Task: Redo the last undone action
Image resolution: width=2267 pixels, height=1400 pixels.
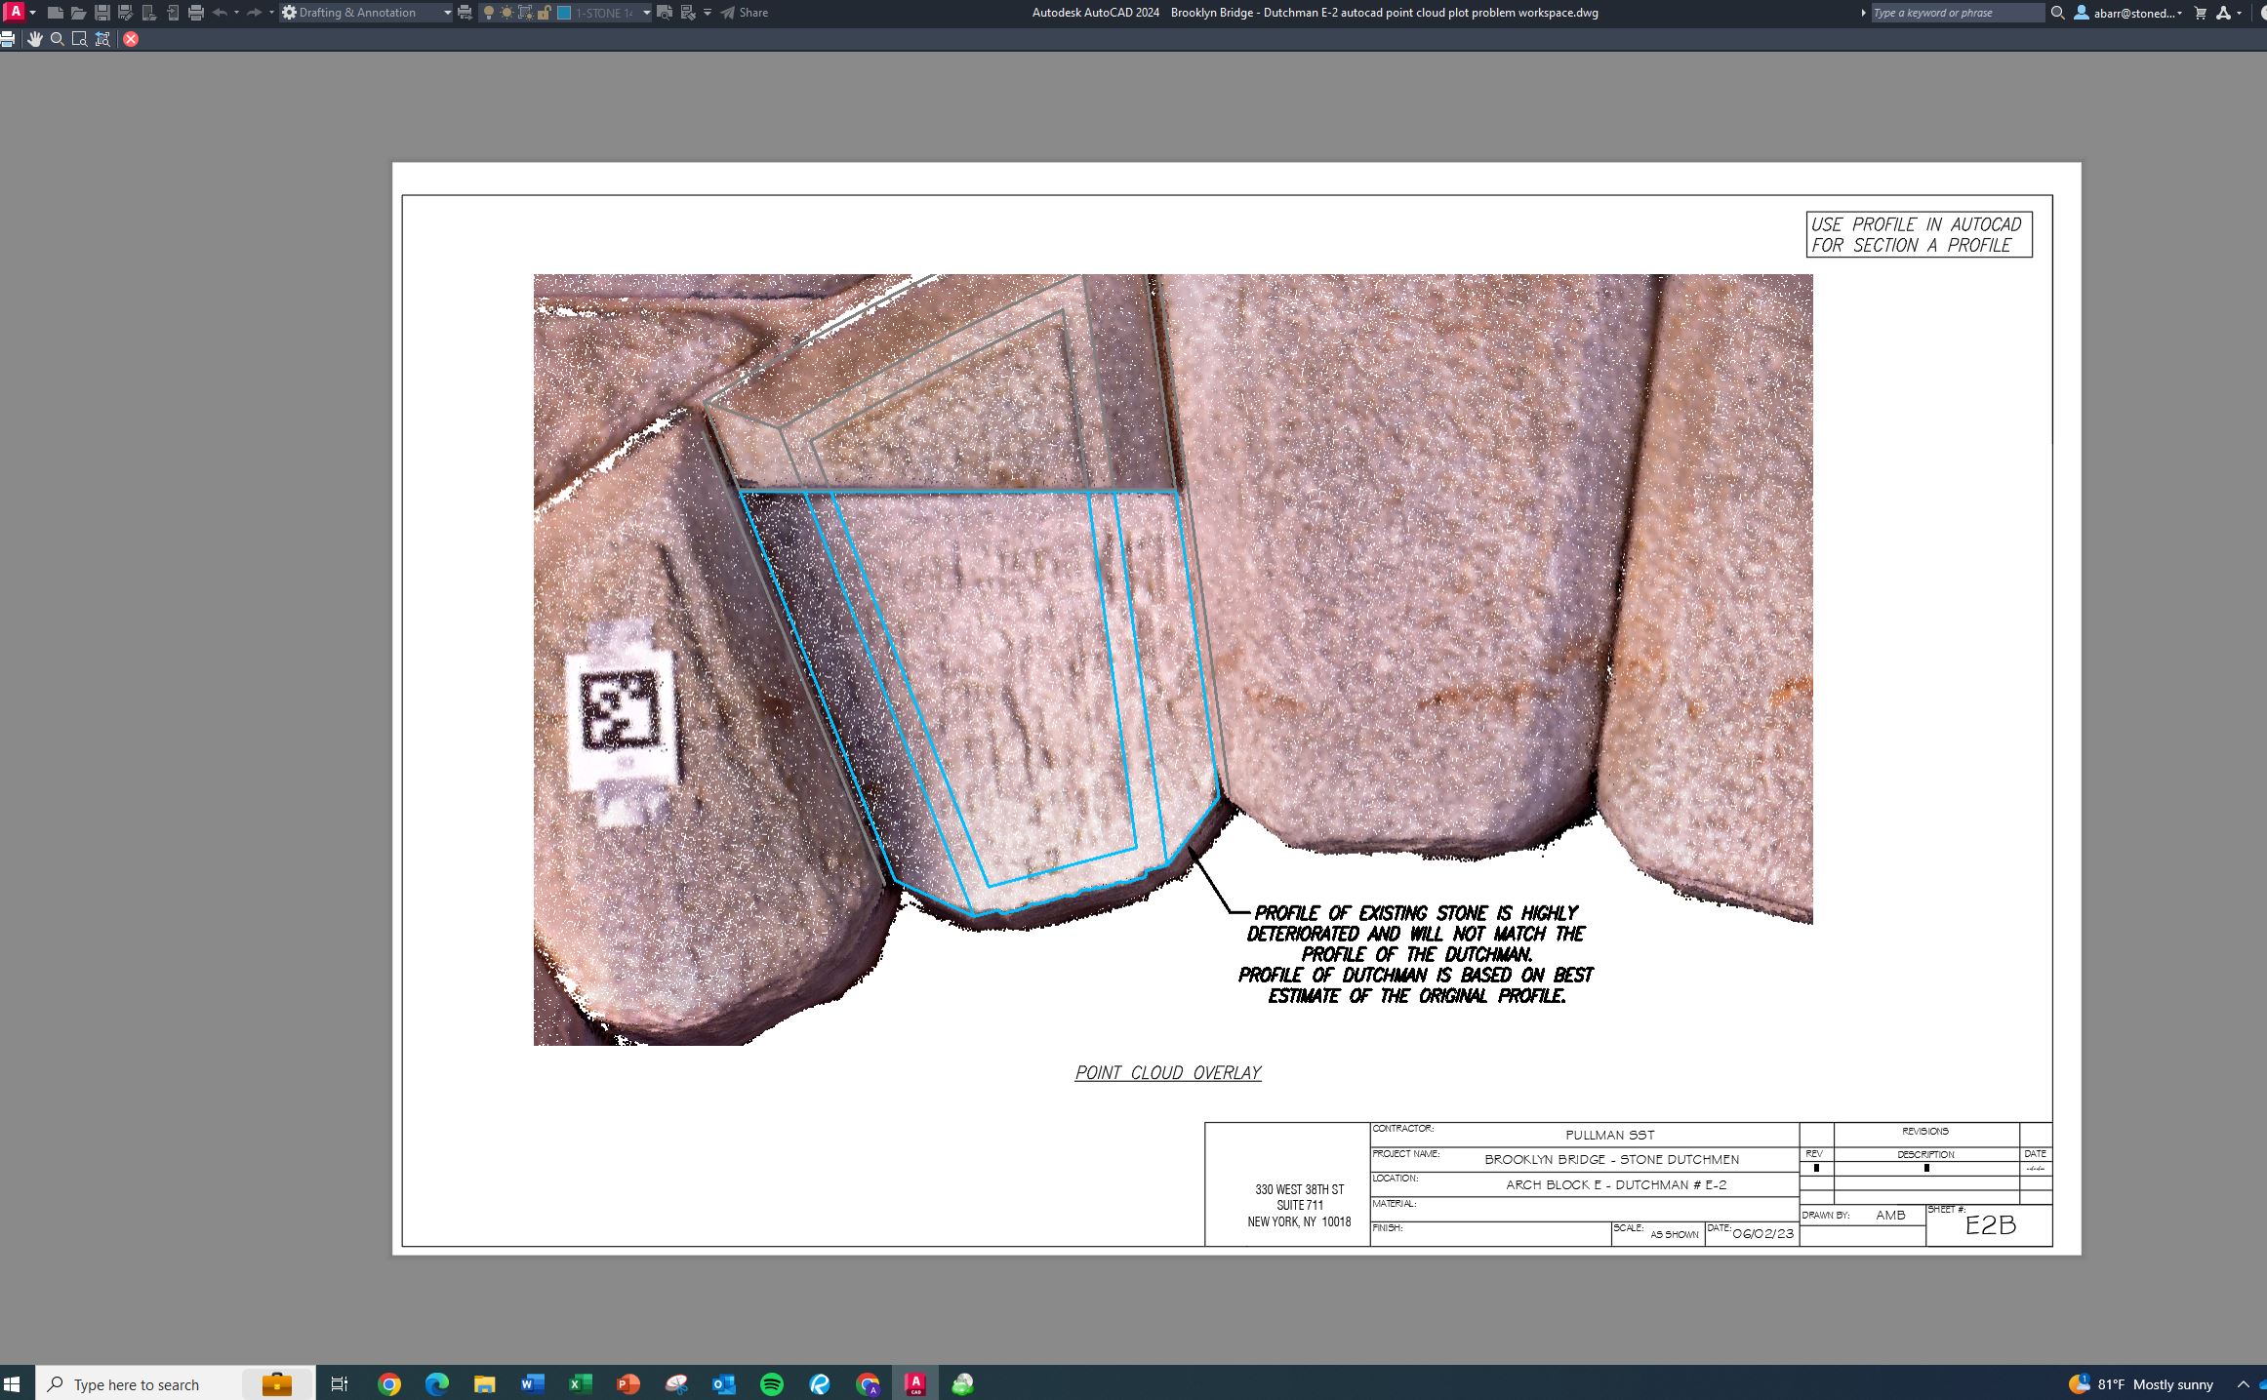Action: pos(255,13)
